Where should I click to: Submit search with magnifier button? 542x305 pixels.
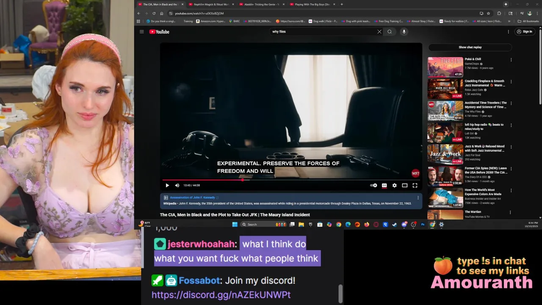click(390, 31)
